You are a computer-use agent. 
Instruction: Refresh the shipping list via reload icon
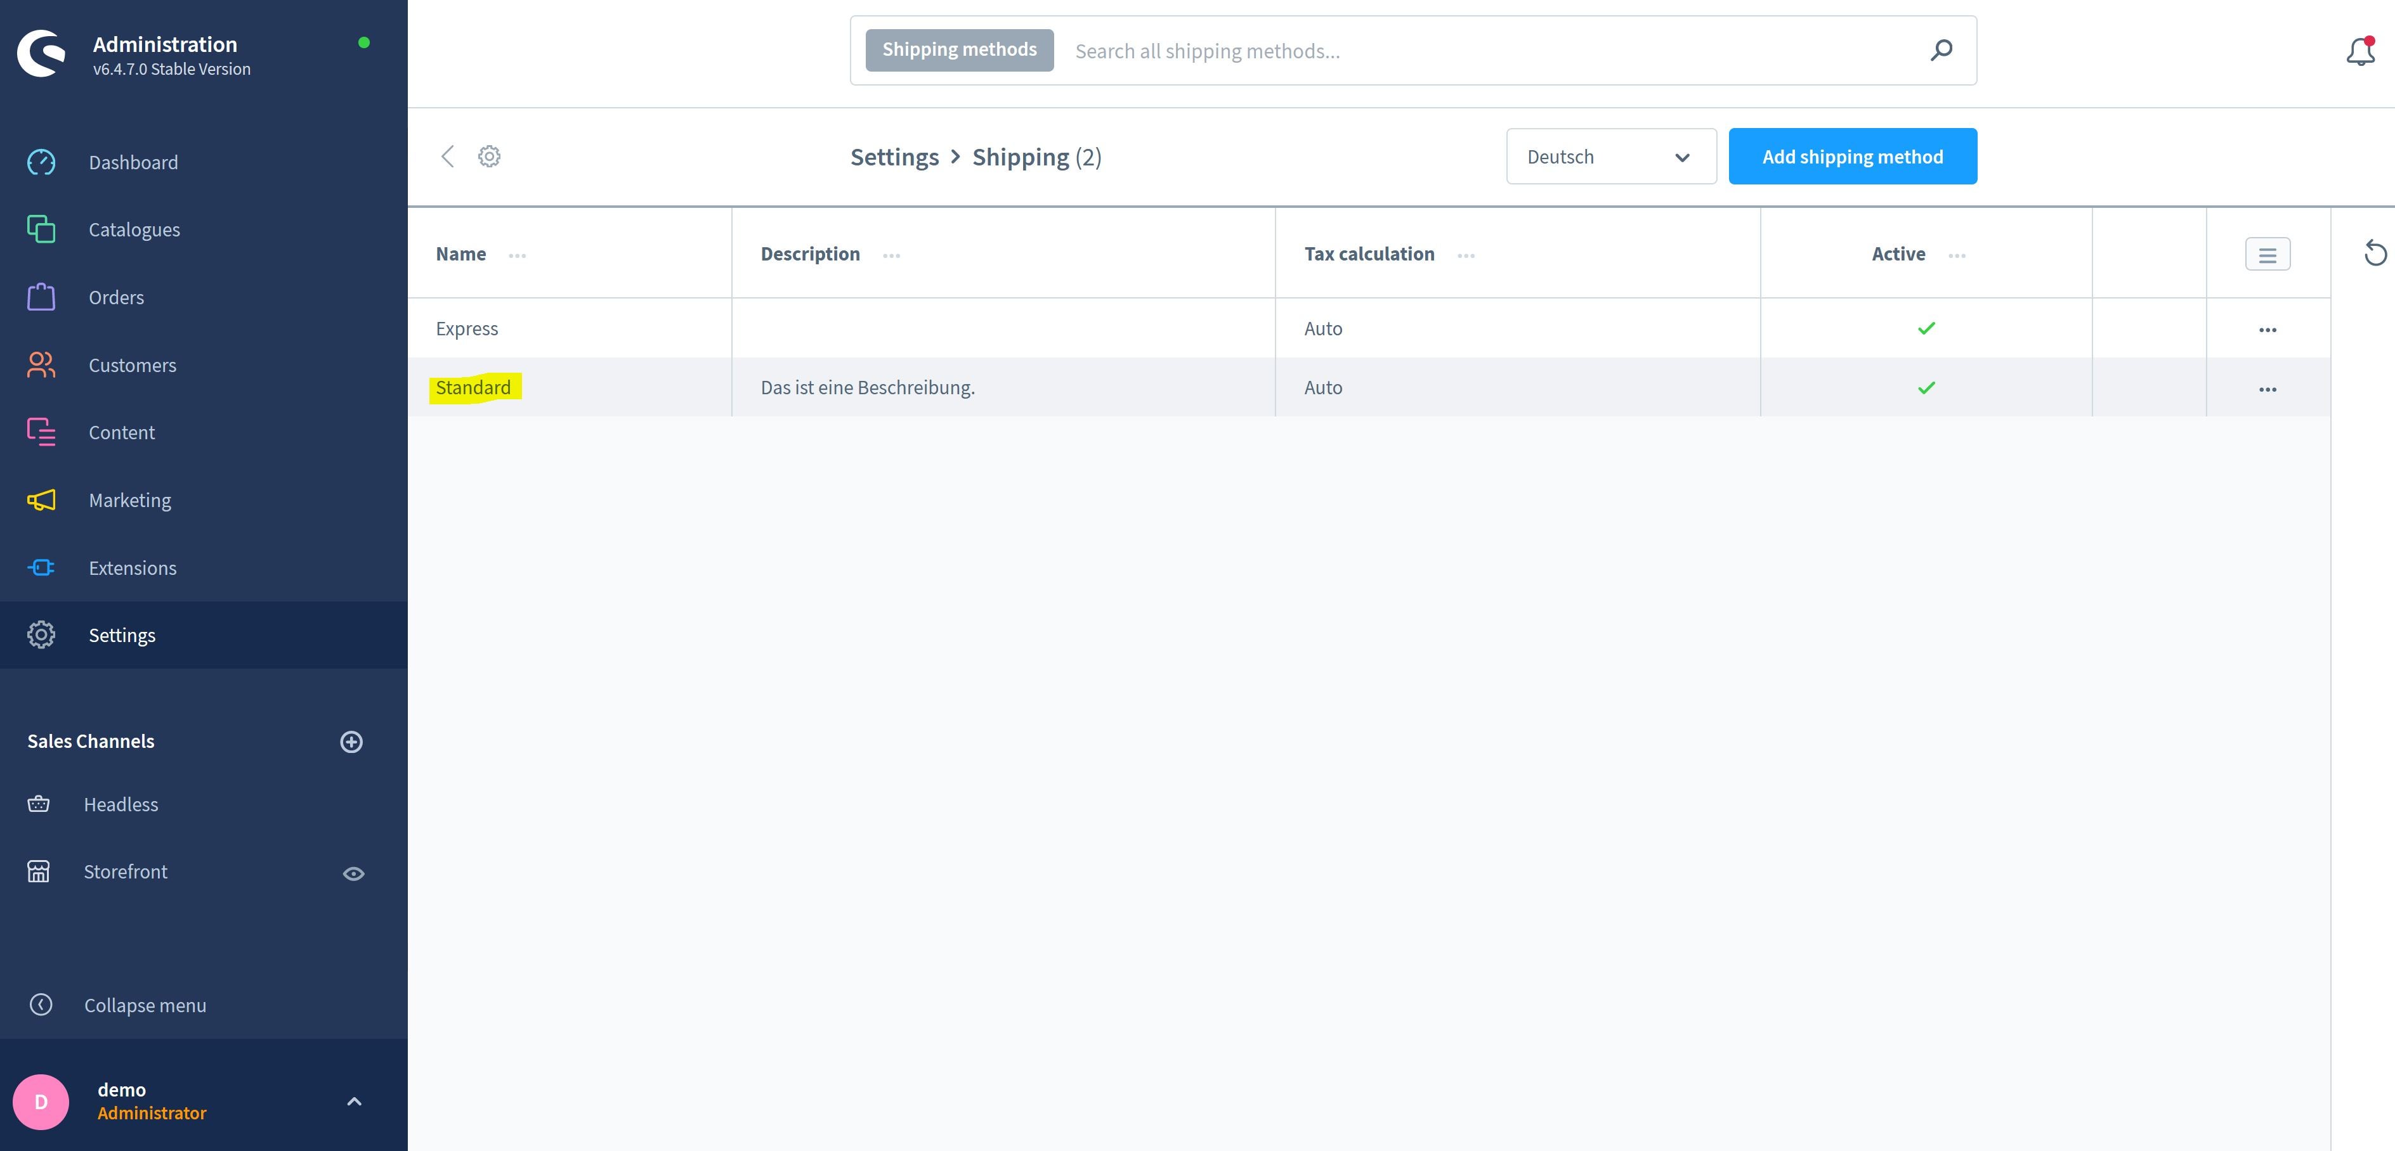point(2375,253)
